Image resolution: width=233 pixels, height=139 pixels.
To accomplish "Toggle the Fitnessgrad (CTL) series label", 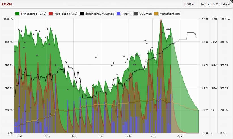I will (33, 14).
